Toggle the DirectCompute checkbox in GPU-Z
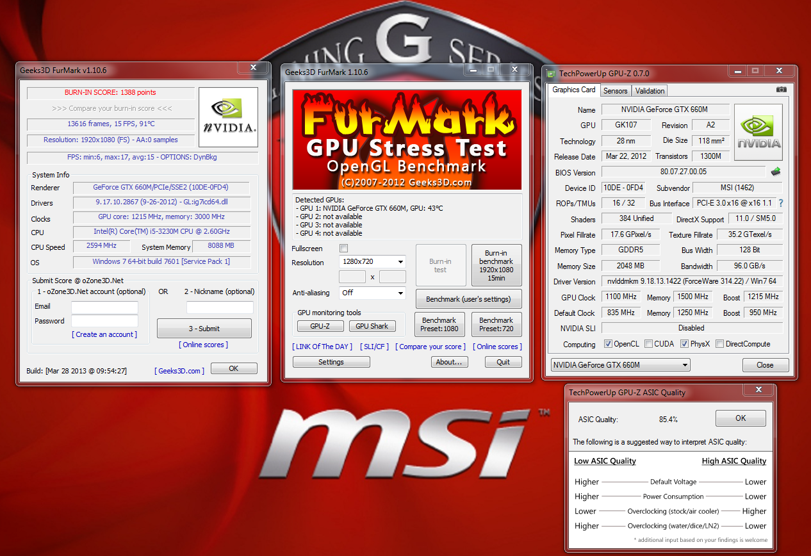 pos(719,344)
